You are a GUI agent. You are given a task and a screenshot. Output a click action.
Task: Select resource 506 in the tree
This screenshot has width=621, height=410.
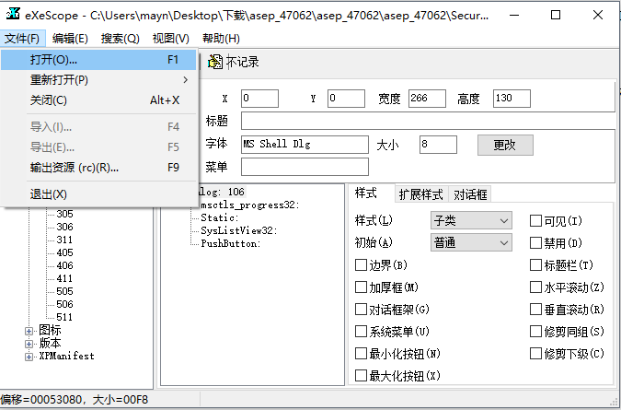(x=64, y=304)
